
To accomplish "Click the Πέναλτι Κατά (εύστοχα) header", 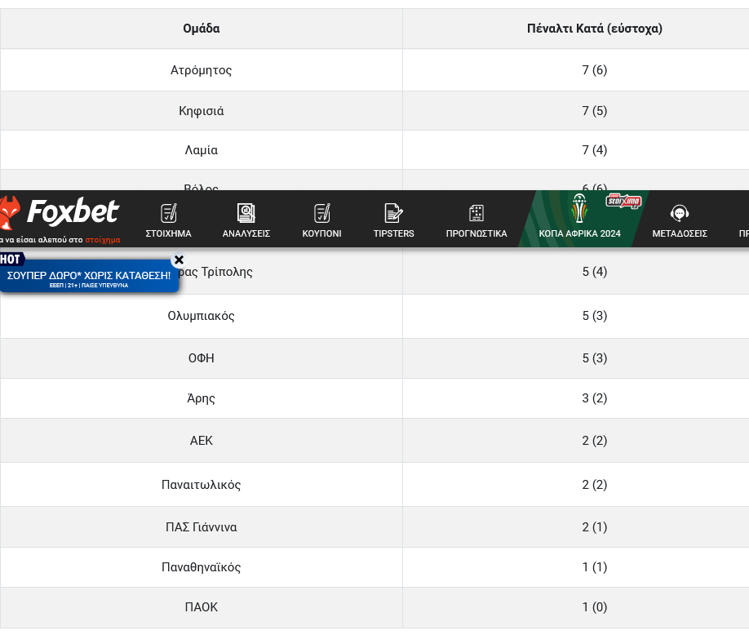I will pos(595,29).
